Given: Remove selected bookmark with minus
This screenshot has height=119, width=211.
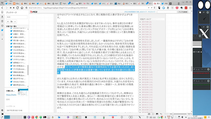Looking at the screenshot, I should click(x=15, y=21).
